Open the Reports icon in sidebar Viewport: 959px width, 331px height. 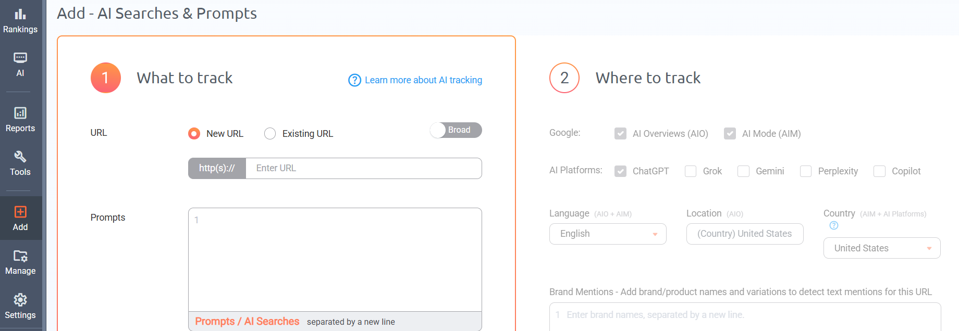pyautogui.click(x=20, y=113)
